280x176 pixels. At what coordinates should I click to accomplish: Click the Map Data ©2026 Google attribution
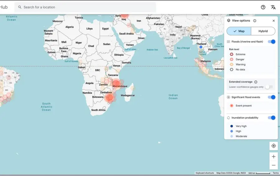coord(231,173)
